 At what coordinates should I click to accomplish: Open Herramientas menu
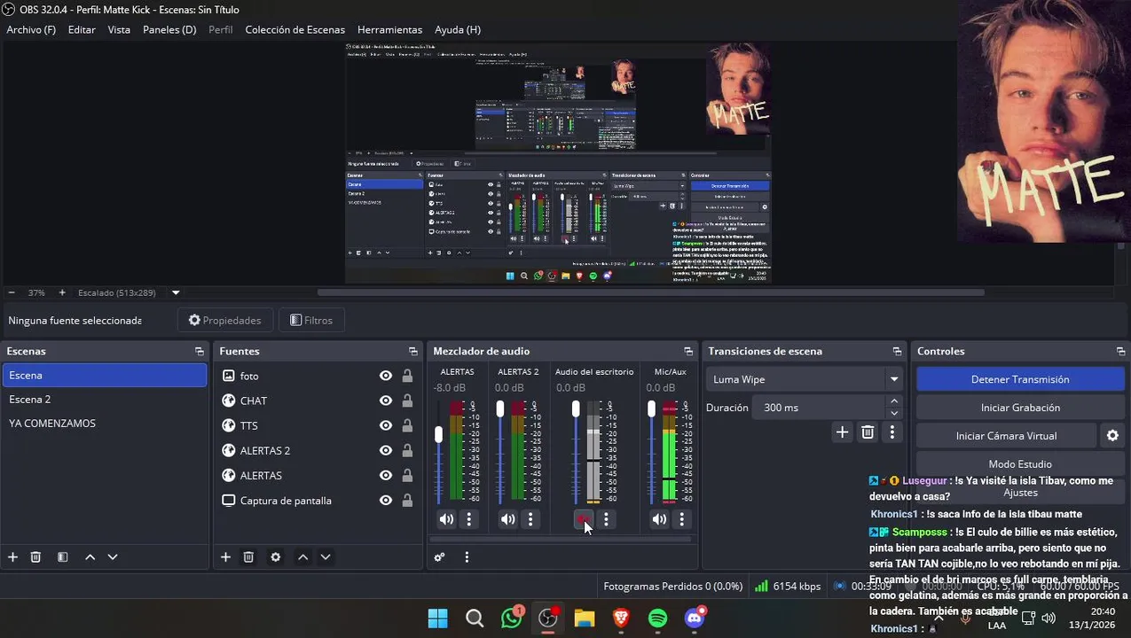coord(389,29)
